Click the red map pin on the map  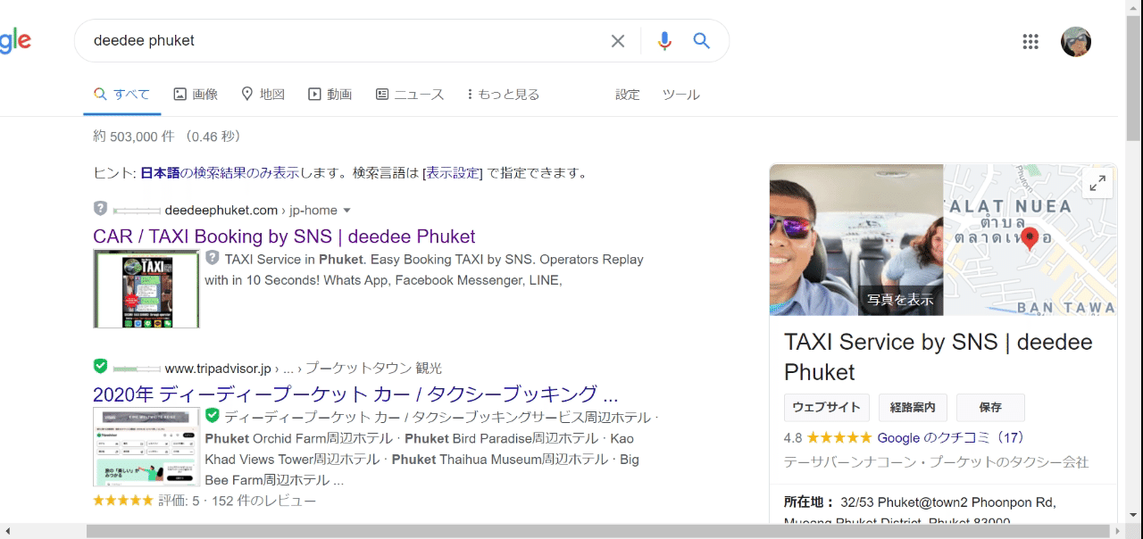pyautogui.click(x=1030, y=239)
